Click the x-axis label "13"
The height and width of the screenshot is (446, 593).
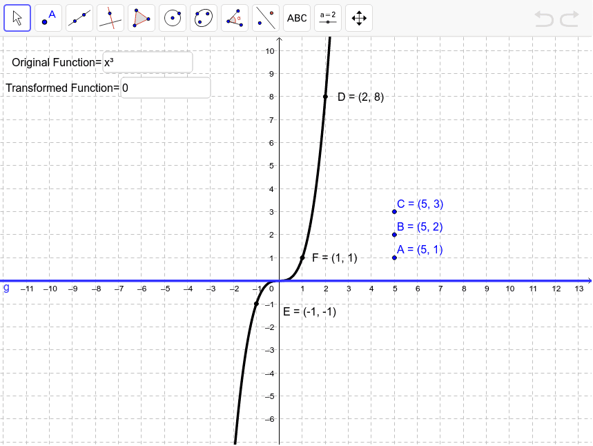point(579,289)
